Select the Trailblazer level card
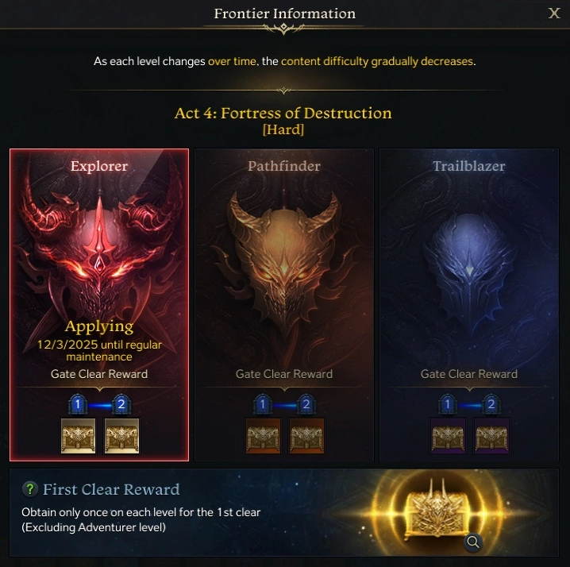 click(x=469, y=305)
